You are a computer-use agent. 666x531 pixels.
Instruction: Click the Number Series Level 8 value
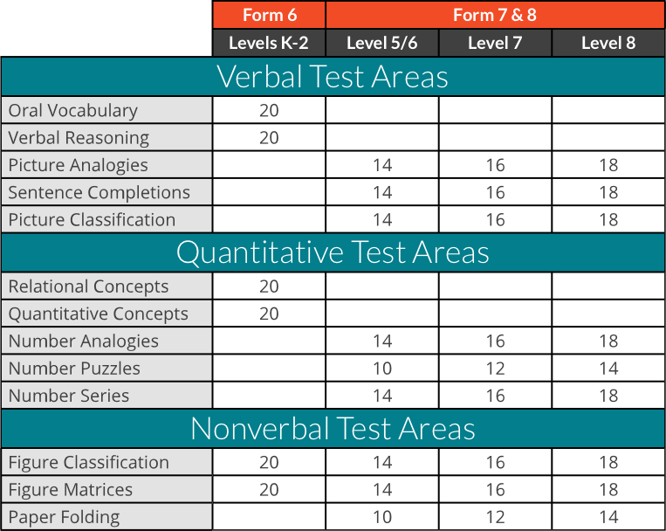click(608, 396)
